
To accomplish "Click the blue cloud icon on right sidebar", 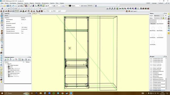I will pos(169,30).
